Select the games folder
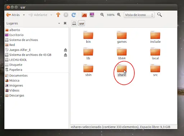This screenshot has height=136, width=184. 122,37
